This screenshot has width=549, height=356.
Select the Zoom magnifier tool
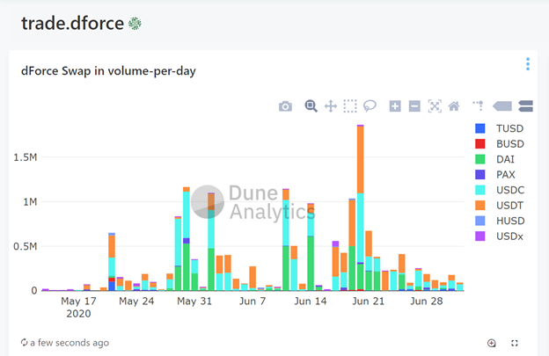(311, 105)
